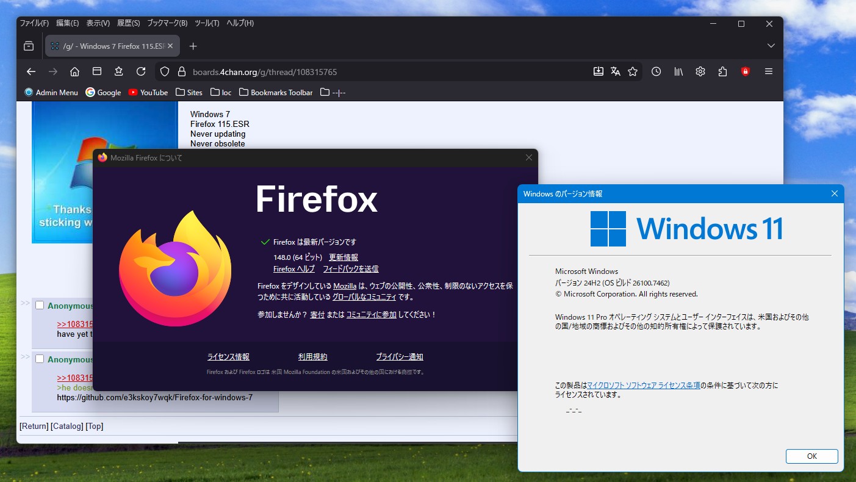Open the ブックマーク(B) menu
The width and height of the screenshot is (856, 482).
167,23
